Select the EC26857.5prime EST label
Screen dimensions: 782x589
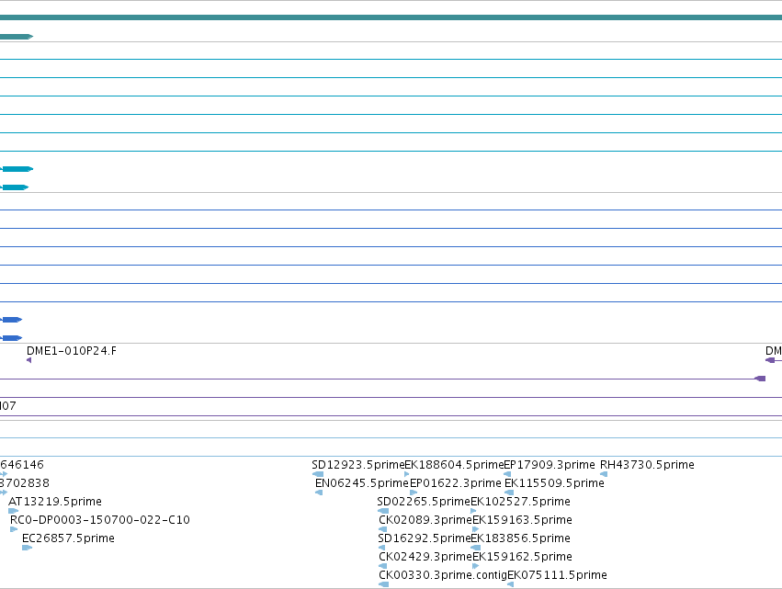(x=68, y=538)
